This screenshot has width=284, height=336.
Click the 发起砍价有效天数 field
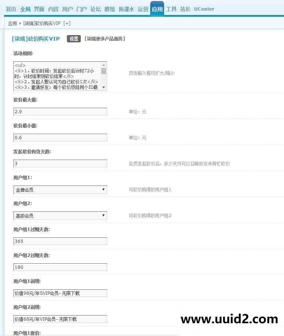click(x=60, y=164)
